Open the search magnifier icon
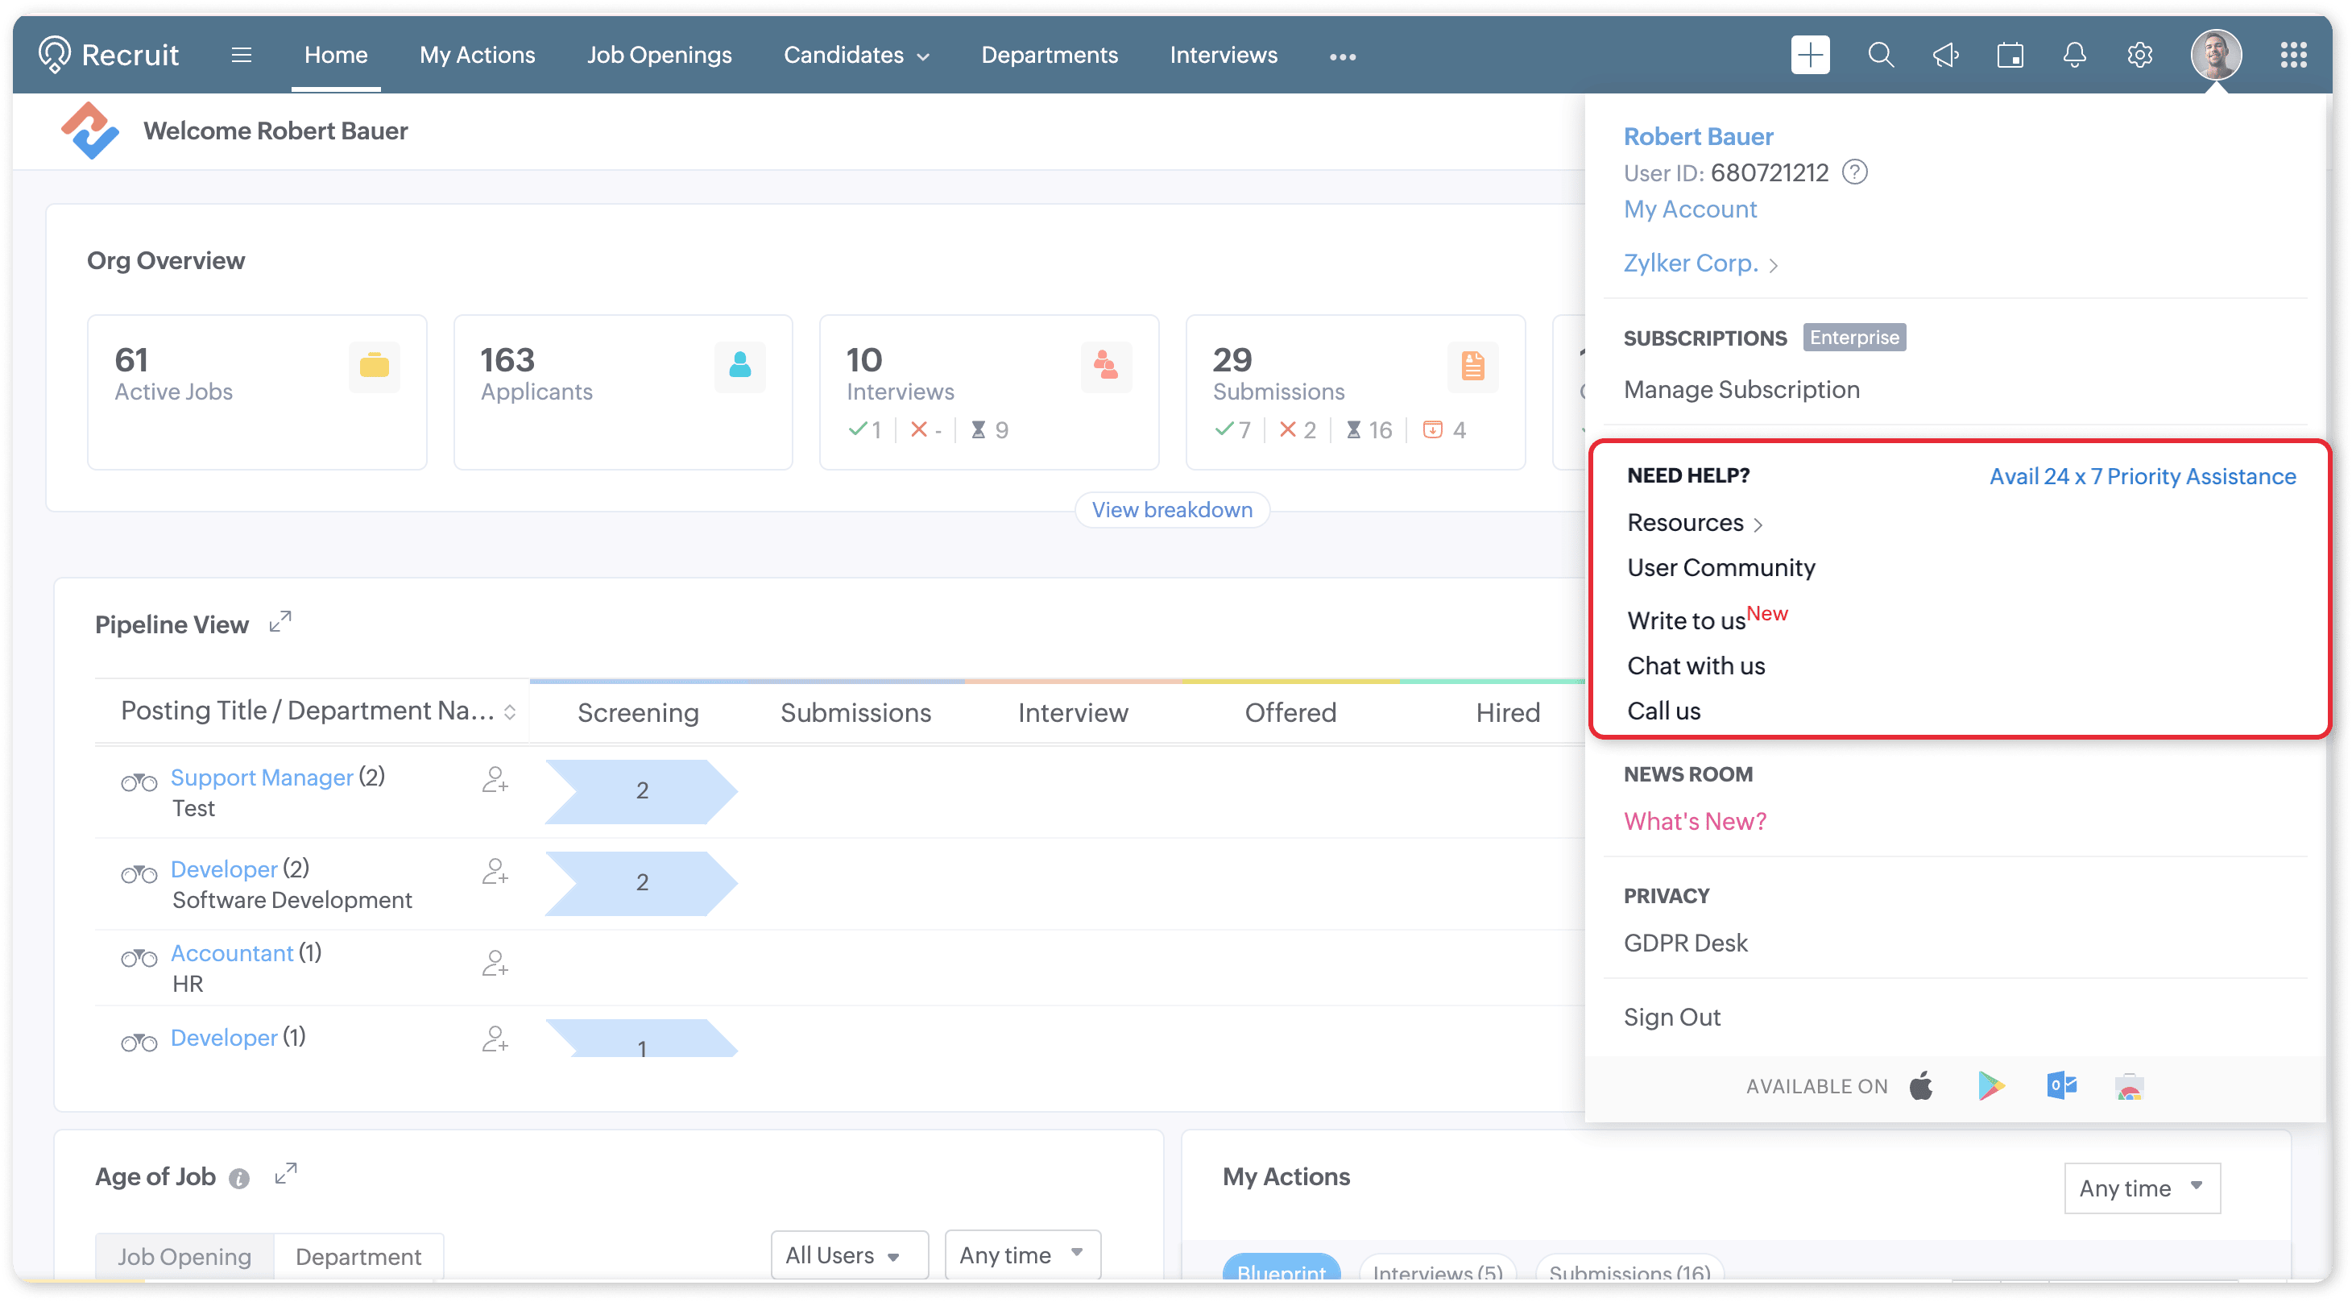The image size is (2352, 1302). click(1880, 55)
